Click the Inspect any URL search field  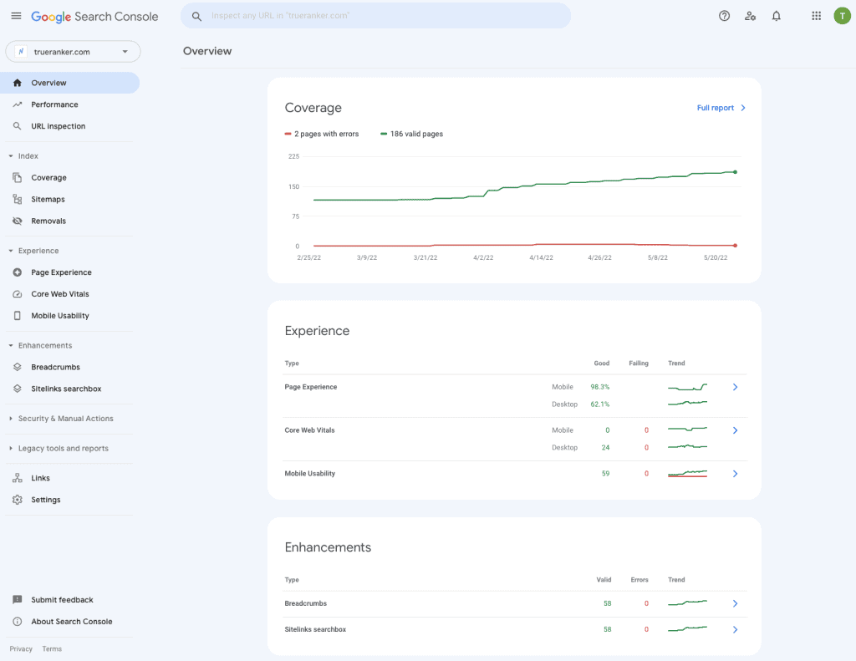click(375, 16)
